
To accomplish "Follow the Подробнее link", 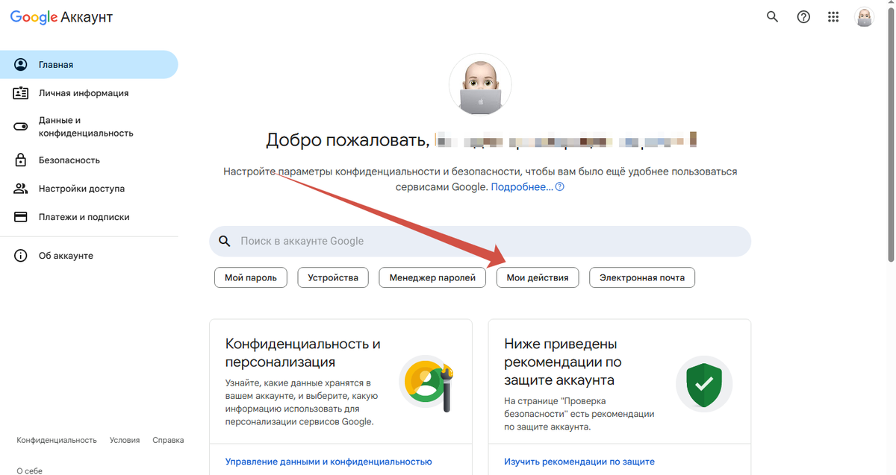I will [x=522, y=187].
